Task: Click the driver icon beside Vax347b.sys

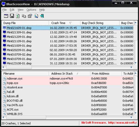Action: pyautogui.click(x=4, y=105)
